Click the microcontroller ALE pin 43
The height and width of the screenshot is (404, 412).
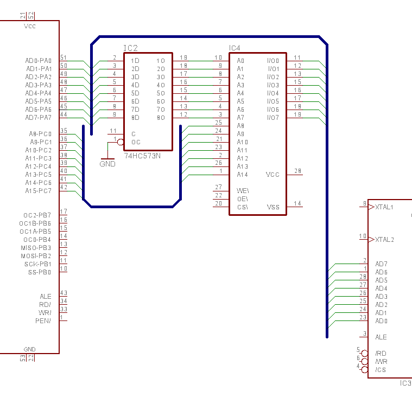coord(46,297)
